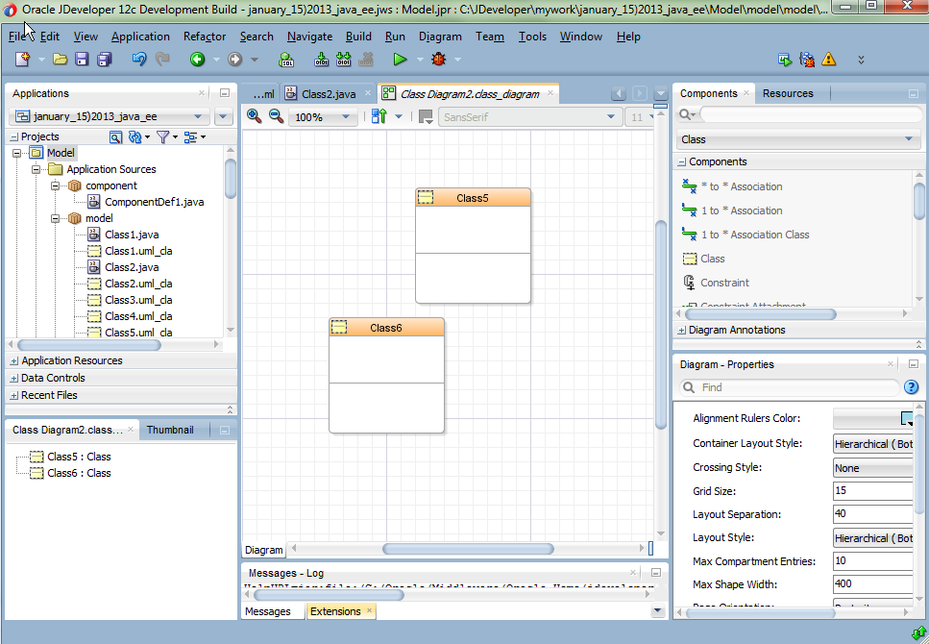The width and height of the screenshot is (929, 644).
Task: Open the Team menu
Action: pyautogui.click(x=489, y=37)
